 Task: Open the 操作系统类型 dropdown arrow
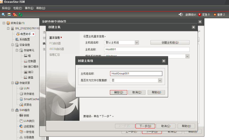tap(187, 56)
